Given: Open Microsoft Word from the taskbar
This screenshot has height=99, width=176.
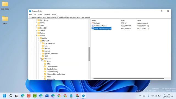Looking at the screenshot, I should click(47, 96).
